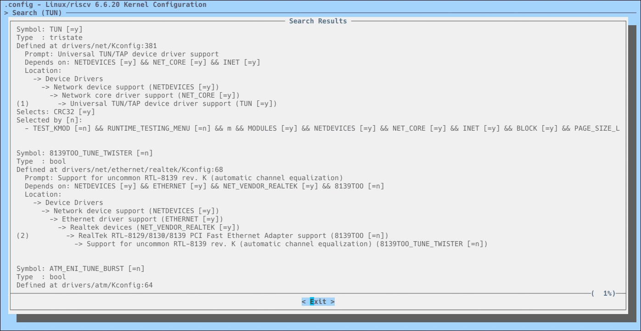Expand Realtek devices (NET_VENDOR_REALTEK) entry
641x331 pixels.
point(155,227)
